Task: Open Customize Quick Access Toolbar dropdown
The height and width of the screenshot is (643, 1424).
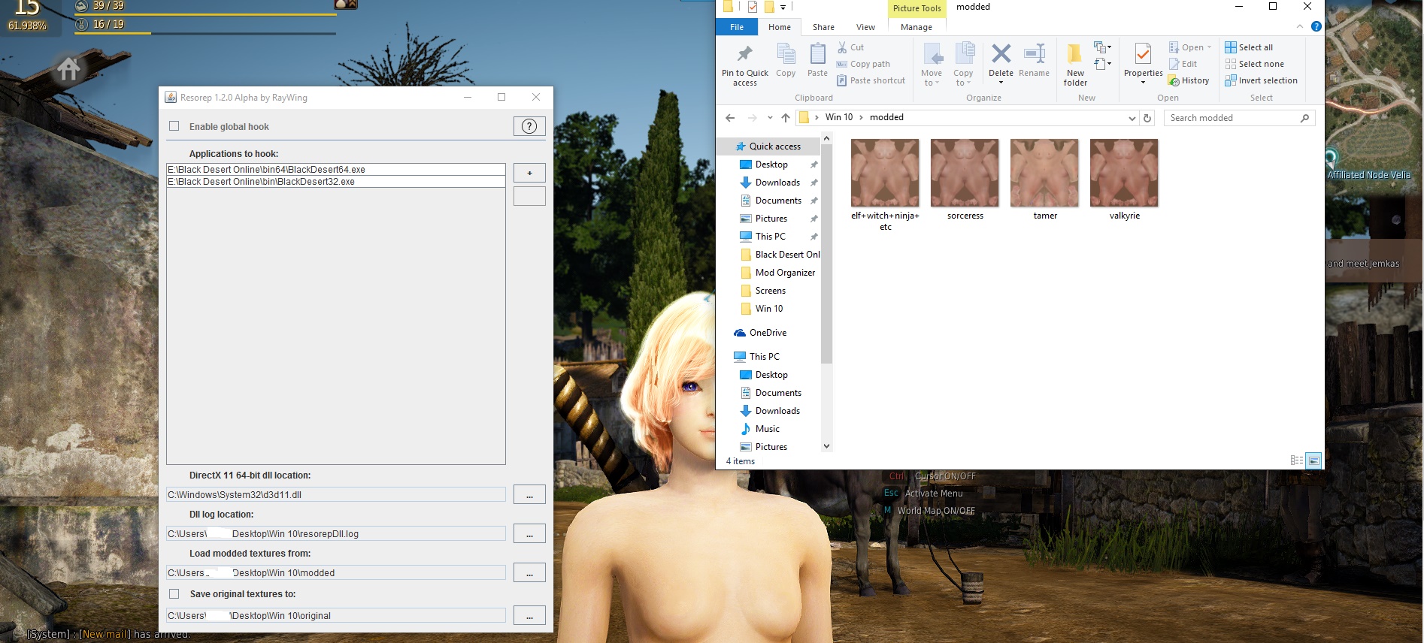Action: [x=783, y=8]
